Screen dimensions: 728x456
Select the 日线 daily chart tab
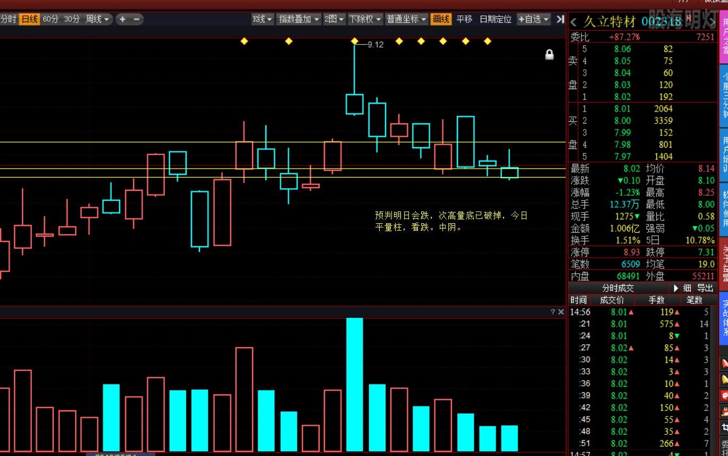pos(29,19)
